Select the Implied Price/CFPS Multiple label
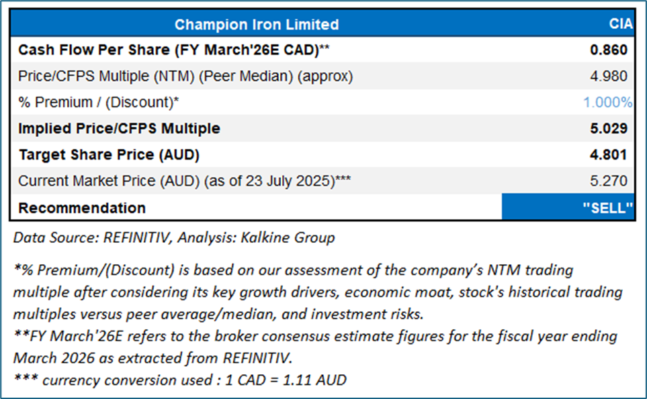The image size is (647, 399). (x=119, y=129)
